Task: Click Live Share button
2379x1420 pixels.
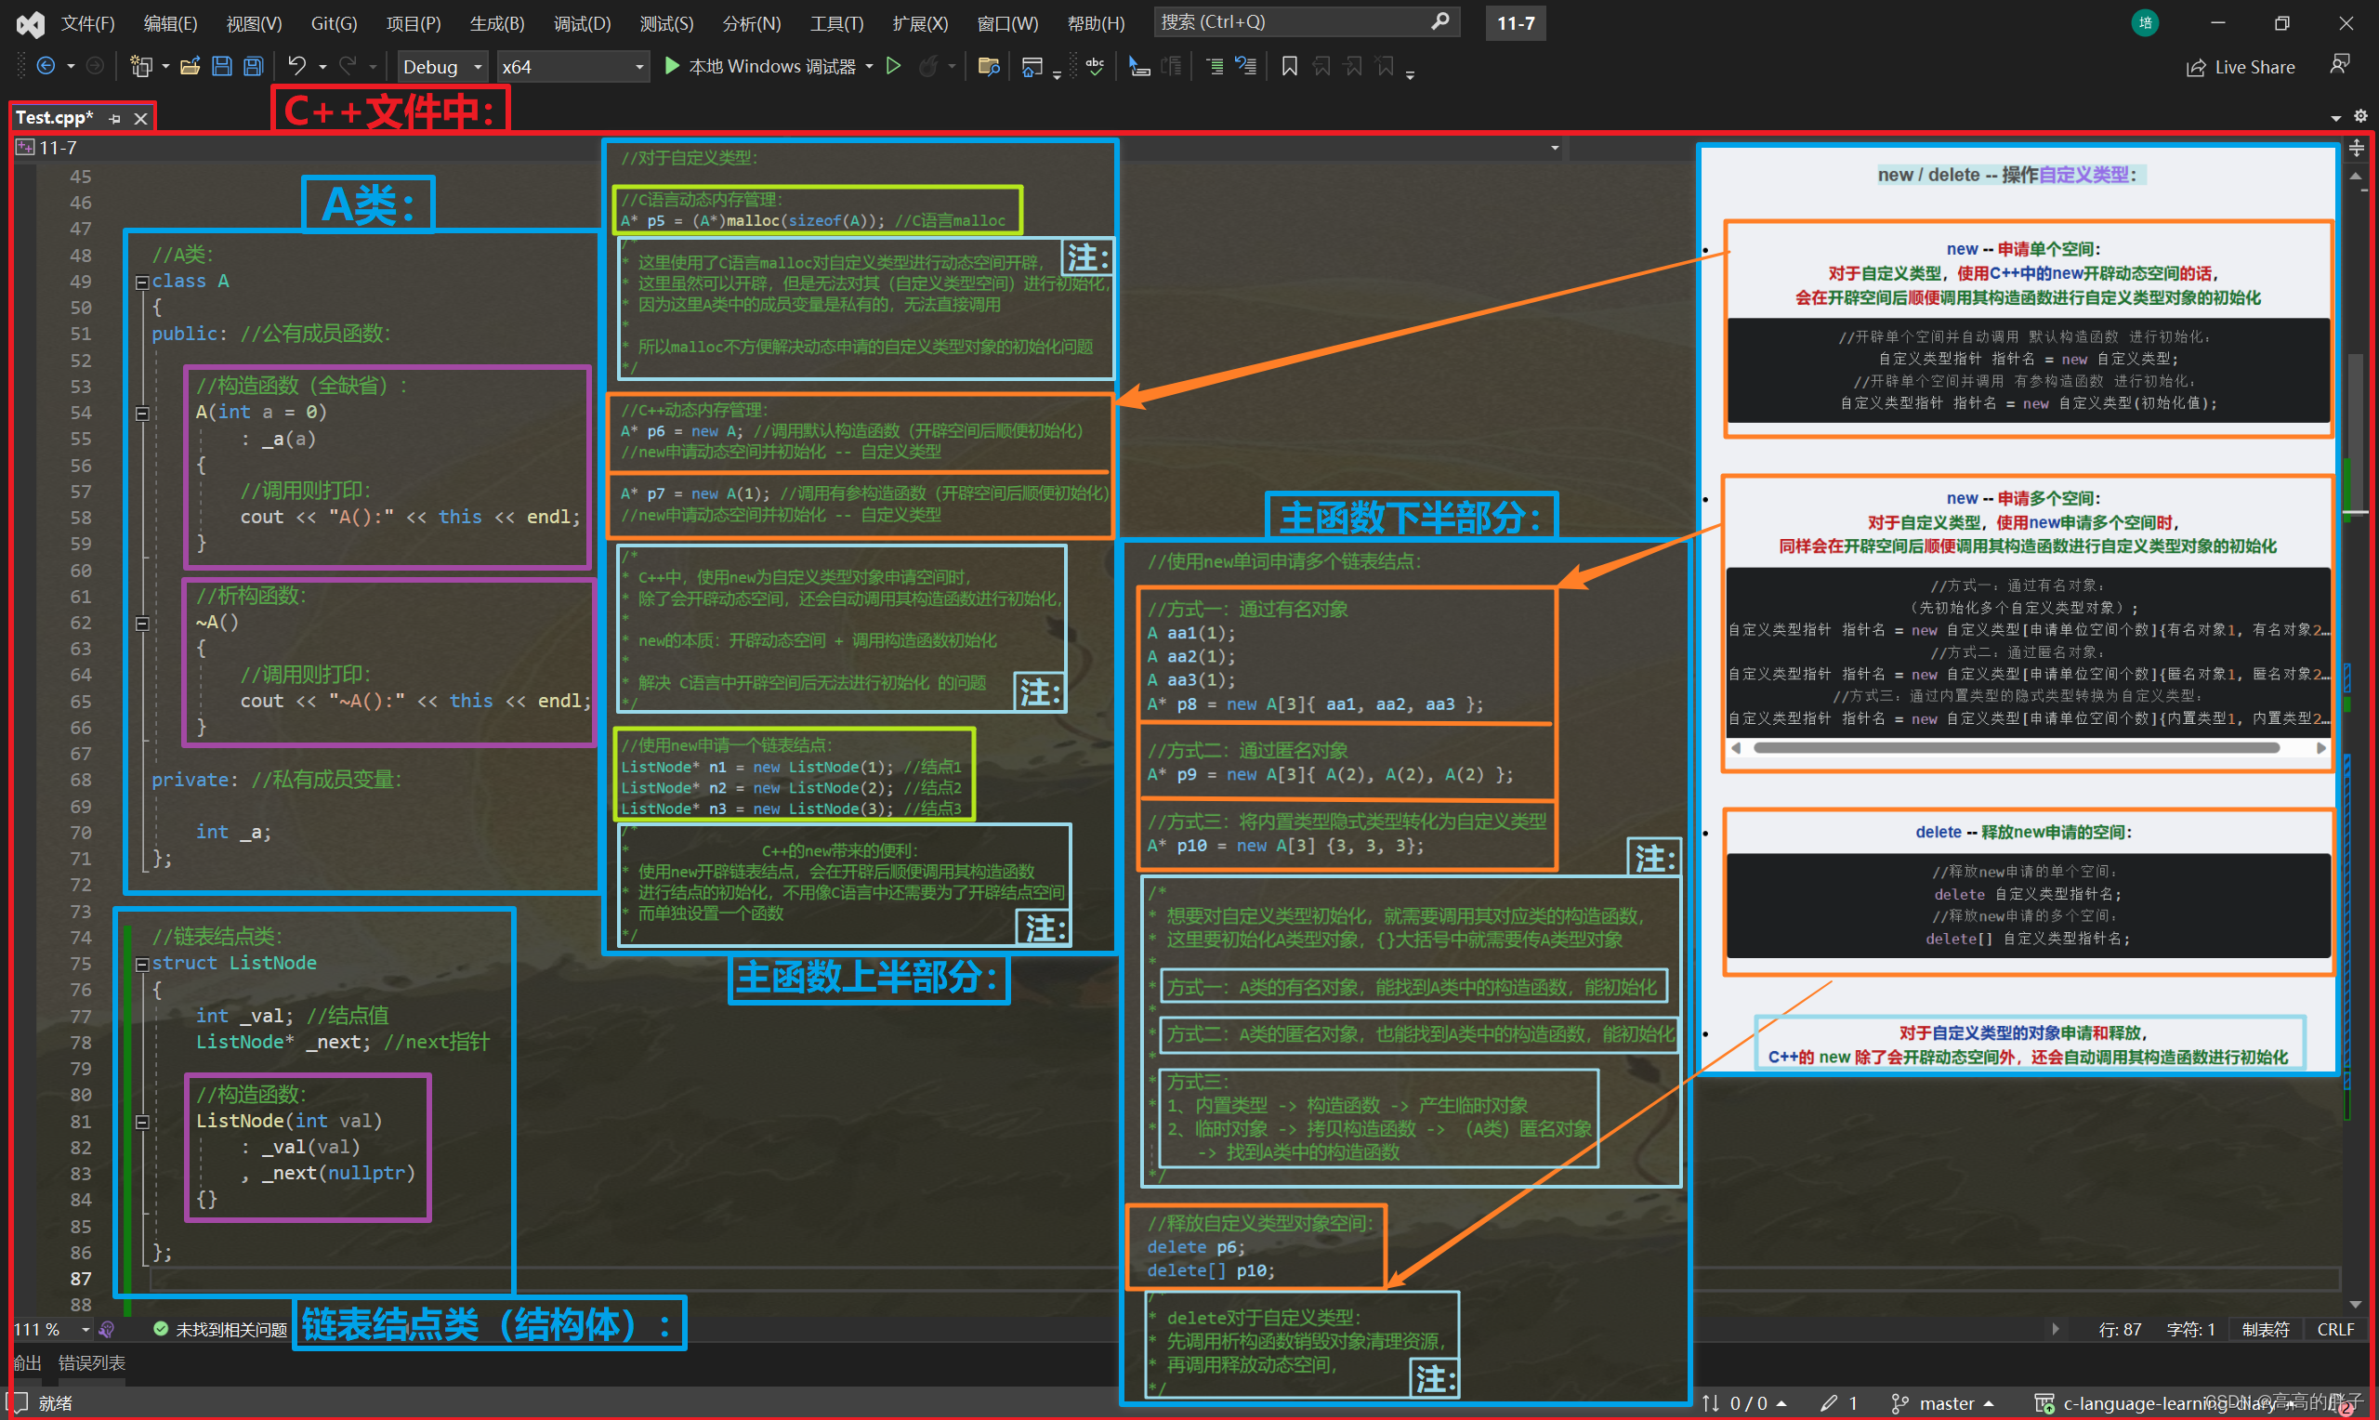Action: point(2241,67)
